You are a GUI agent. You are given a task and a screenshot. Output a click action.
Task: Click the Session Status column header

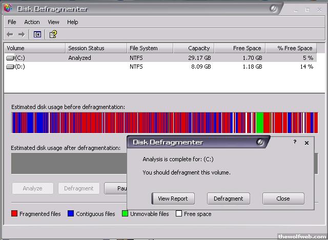[96, 48]
